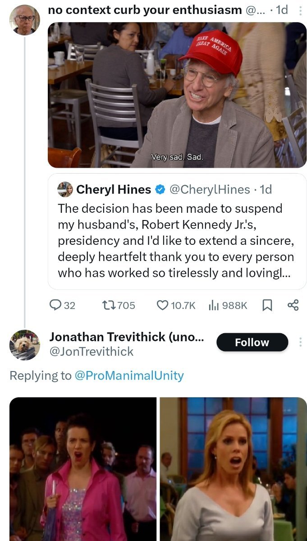
Task: Share the tweet via share icon
Action: coord(293,305)
